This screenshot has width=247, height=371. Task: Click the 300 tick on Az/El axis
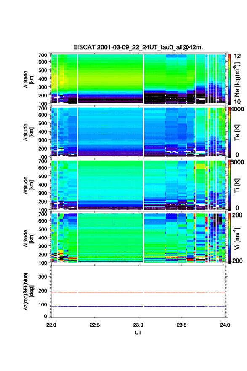point(43,277)
